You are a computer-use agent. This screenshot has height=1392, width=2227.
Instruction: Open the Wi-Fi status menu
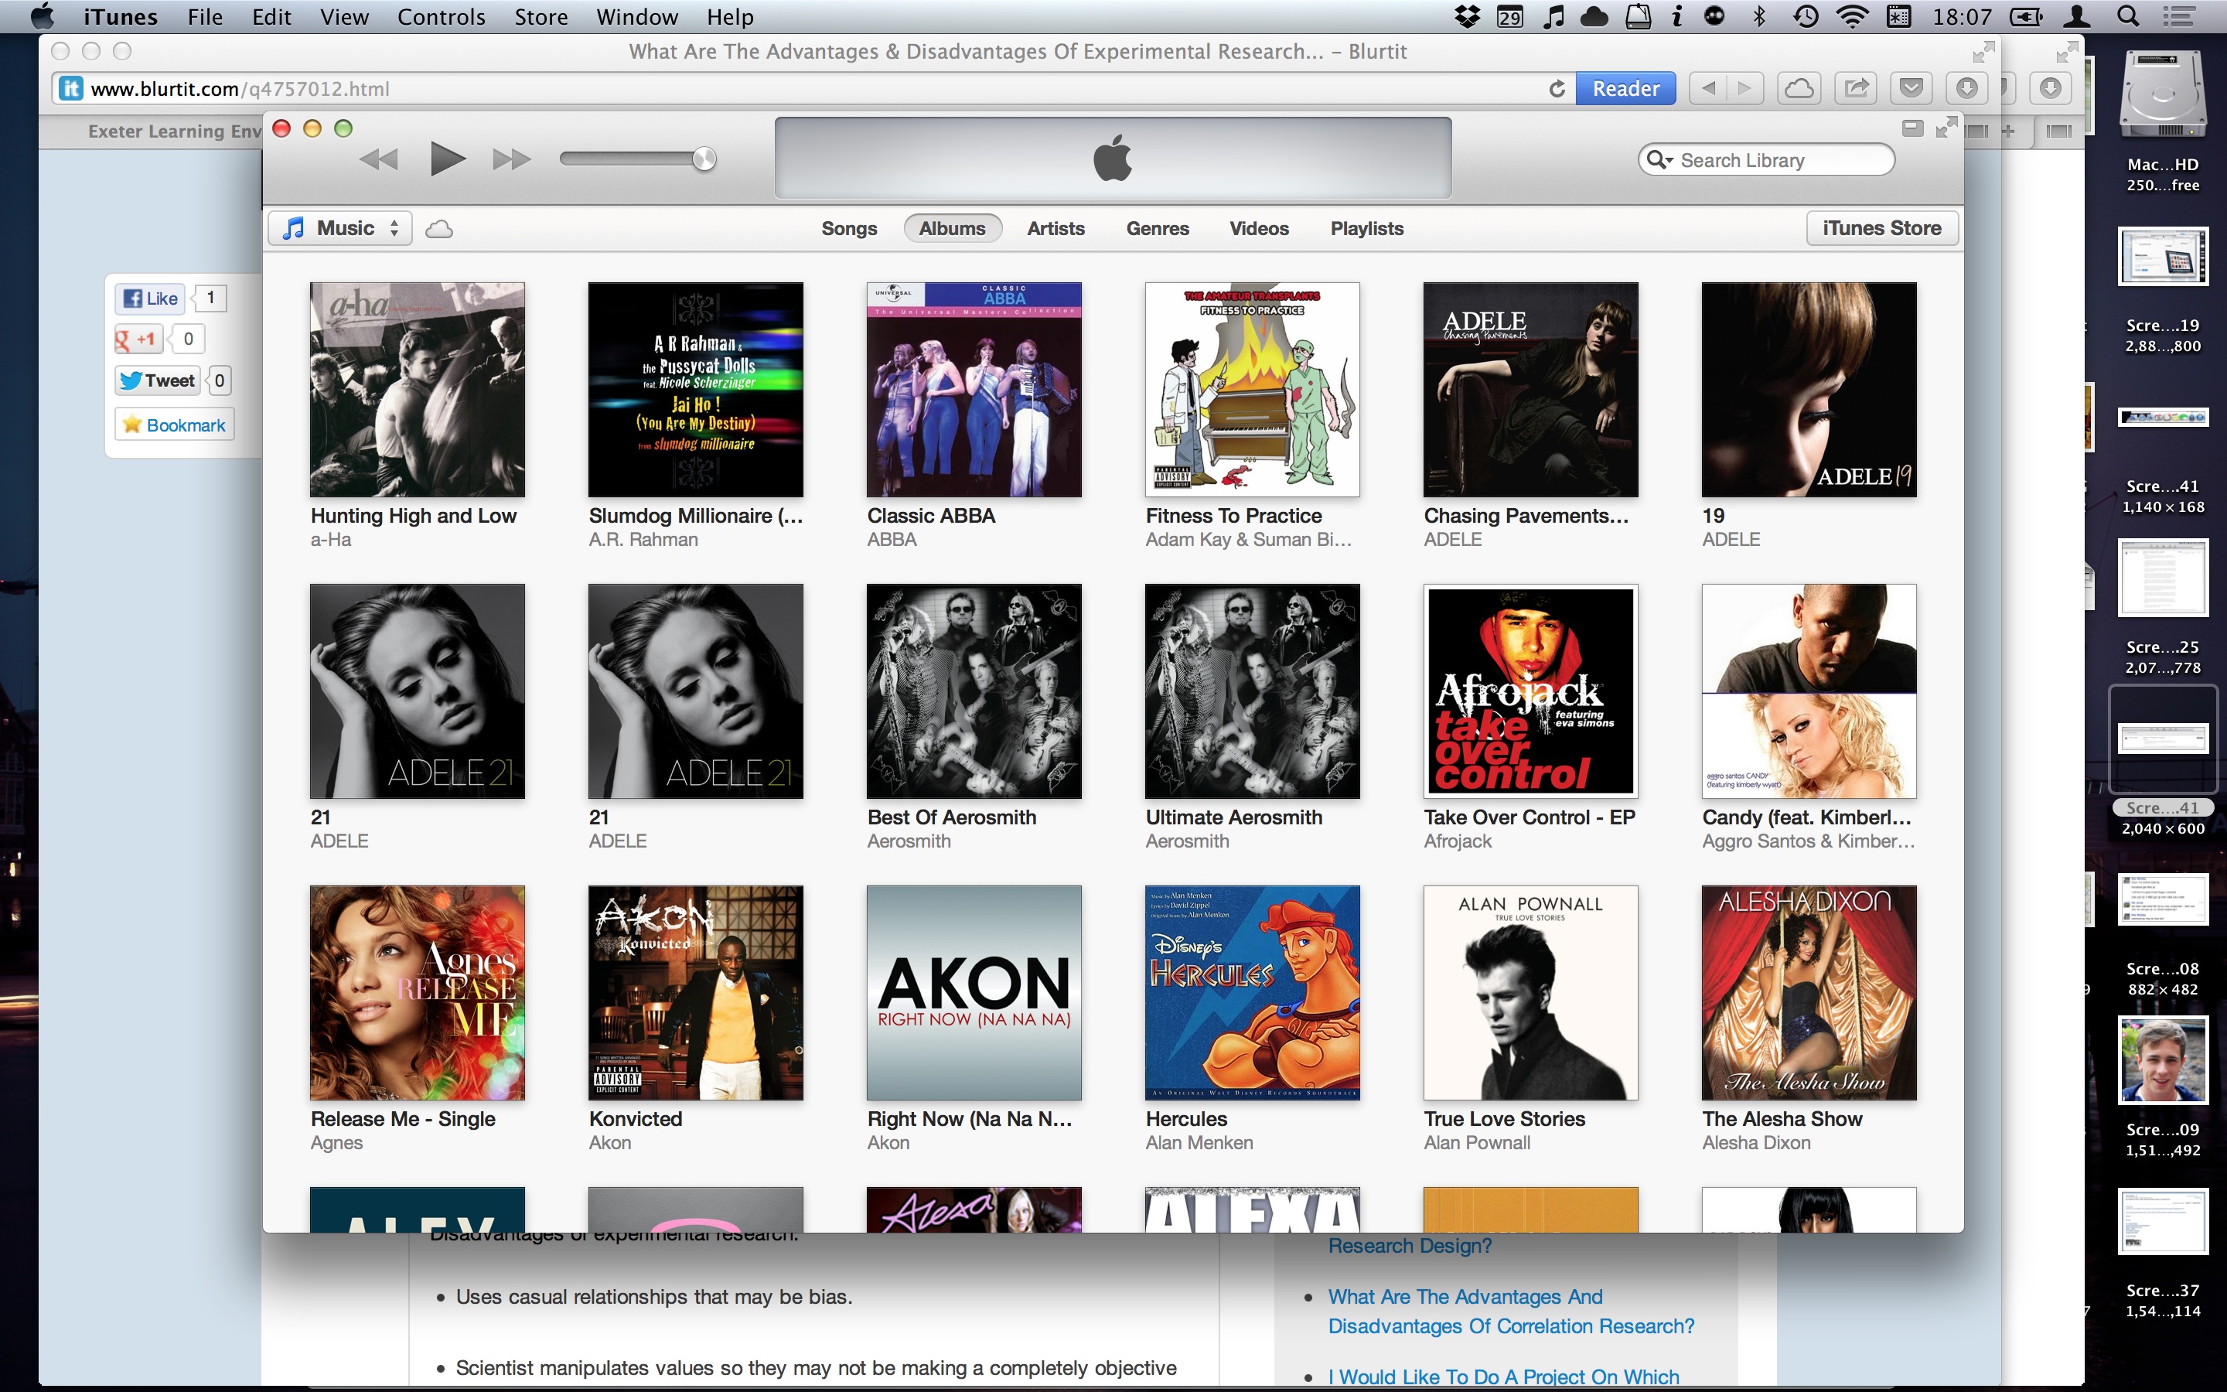pyautogui.click(x=1851, y=16)
